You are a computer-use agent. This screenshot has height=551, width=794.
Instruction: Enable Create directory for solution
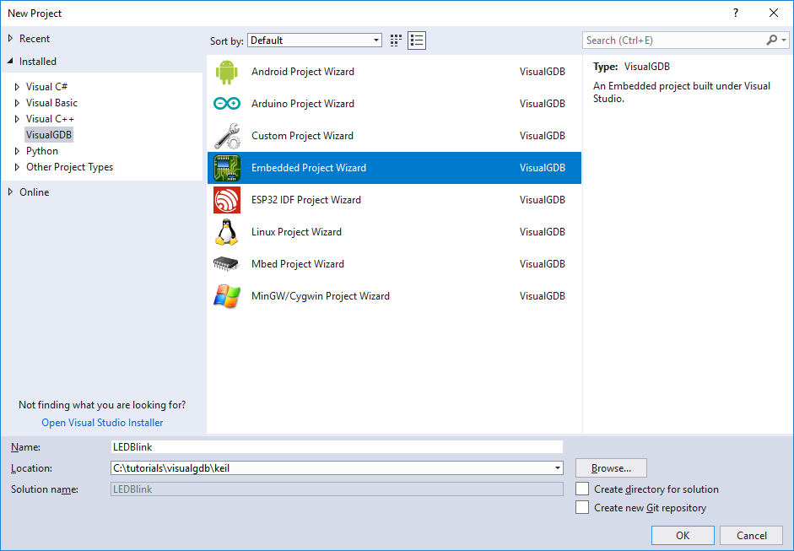point(582,489)
